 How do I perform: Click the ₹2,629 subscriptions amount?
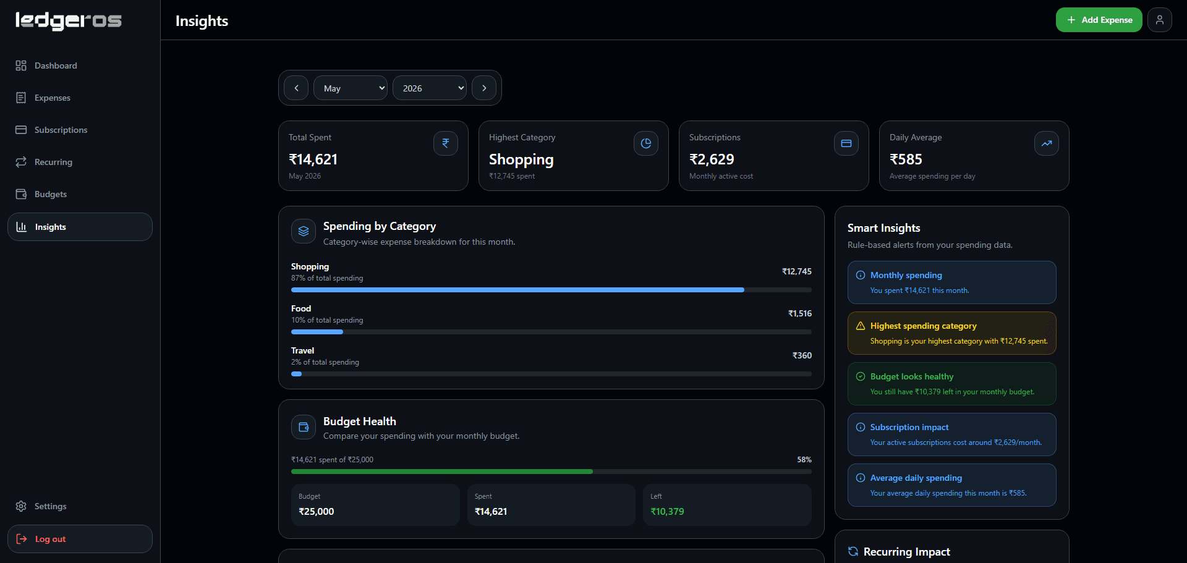(712, 159)
